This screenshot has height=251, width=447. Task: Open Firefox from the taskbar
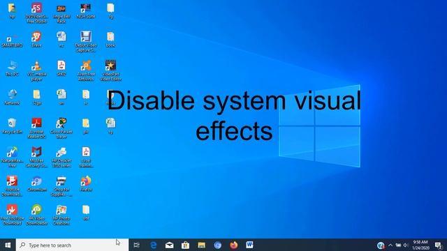(x=233, y=245)
